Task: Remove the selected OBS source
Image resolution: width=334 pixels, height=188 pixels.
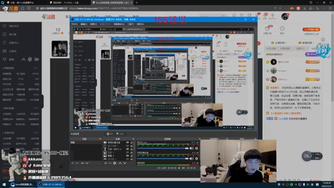Action: coord(110,163)
